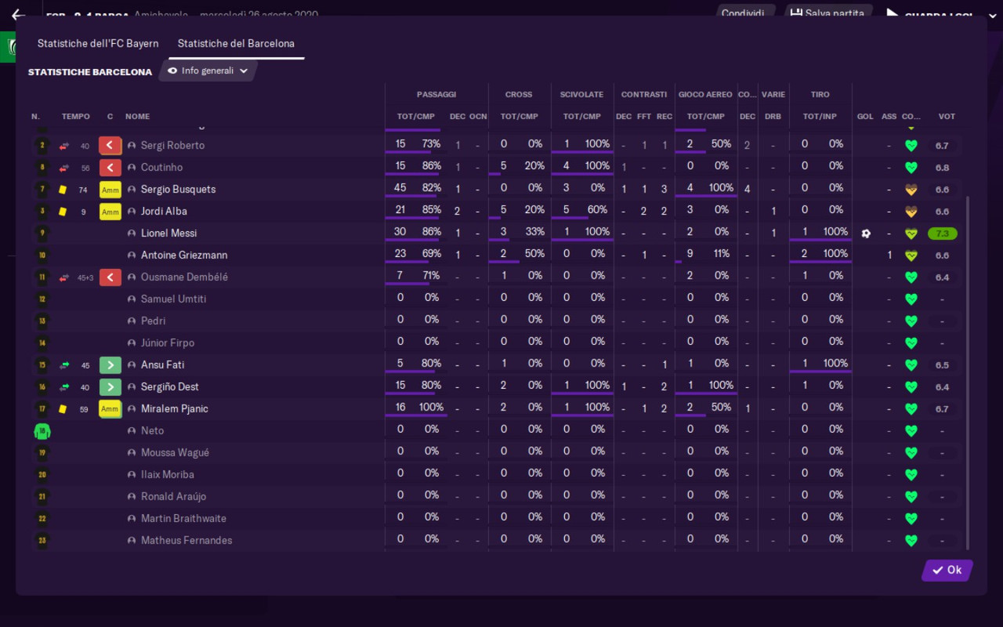Click Sergiño Dest's green substitution arrow
Screen dimensions: 1003x627
[110, 387]
